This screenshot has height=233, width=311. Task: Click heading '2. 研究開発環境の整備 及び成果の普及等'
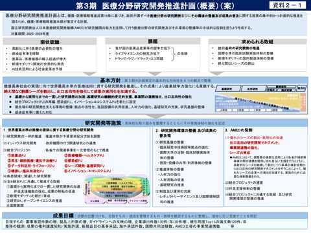click(x=186, y=133)
